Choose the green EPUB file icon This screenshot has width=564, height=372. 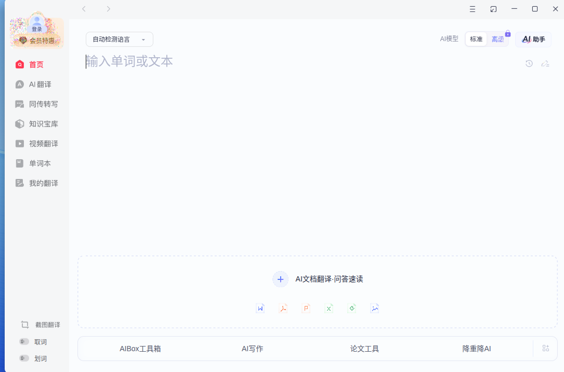point(352,308)
